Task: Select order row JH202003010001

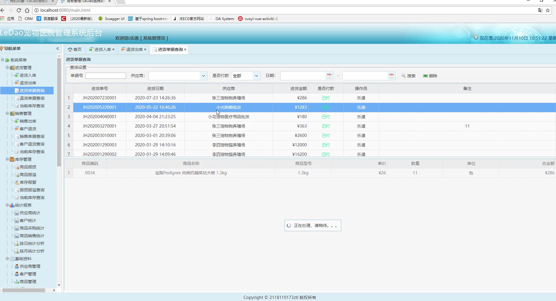Action: click(100, 136)
